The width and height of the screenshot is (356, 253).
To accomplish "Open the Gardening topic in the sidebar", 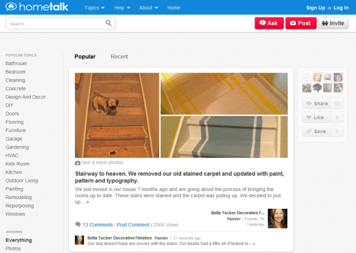I will coord(17,147).
